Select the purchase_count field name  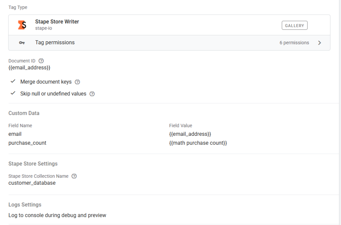pos(27,143)
